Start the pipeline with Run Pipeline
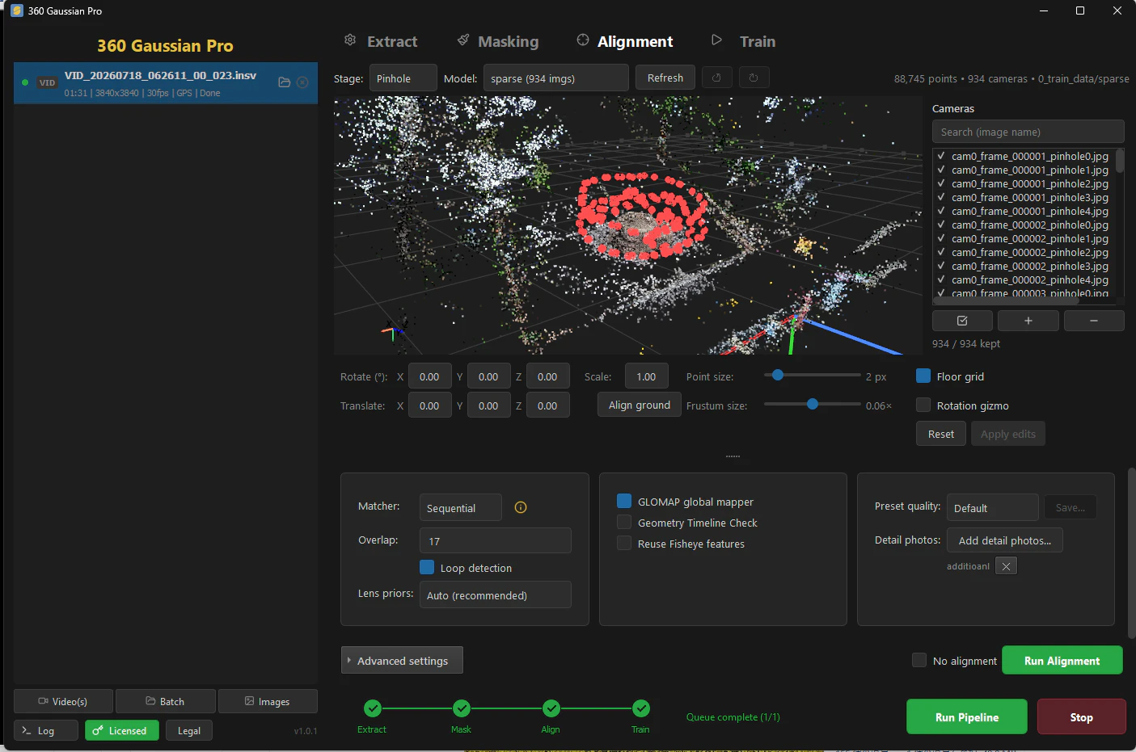The height and width of the screenshot is (752, 1136). [x=967, y=716]
